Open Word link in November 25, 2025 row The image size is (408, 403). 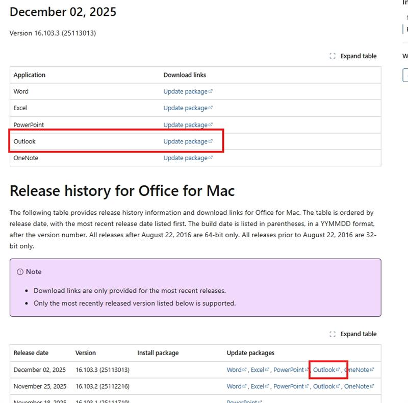pyautogui.click(x=236, y=386)
